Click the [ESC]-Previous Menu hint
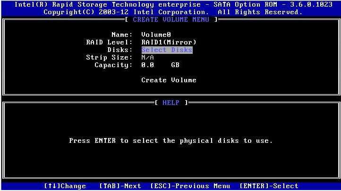The image size is (341, 191). pos(190,186)
